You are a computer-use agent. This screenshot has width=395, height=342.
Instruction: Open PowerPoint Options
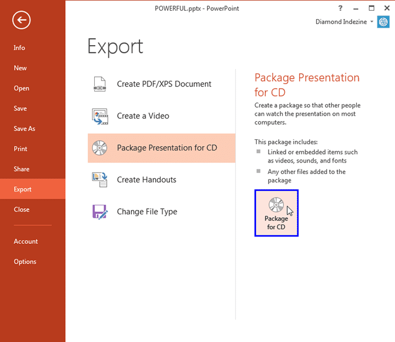click(25, 262)
